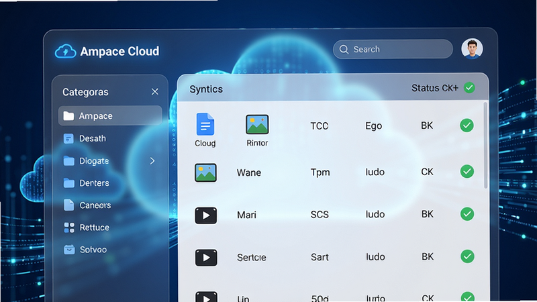Click the BK cell in Sertcie row
The width and height of the screenshot is (537, 302).
tap(428, 257)
